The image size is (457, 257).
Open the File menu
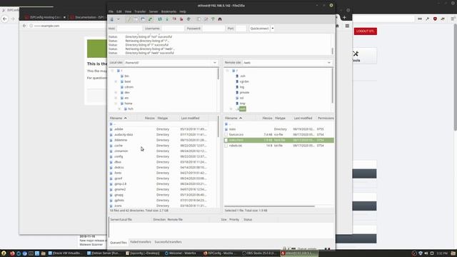tap(111, 11)
